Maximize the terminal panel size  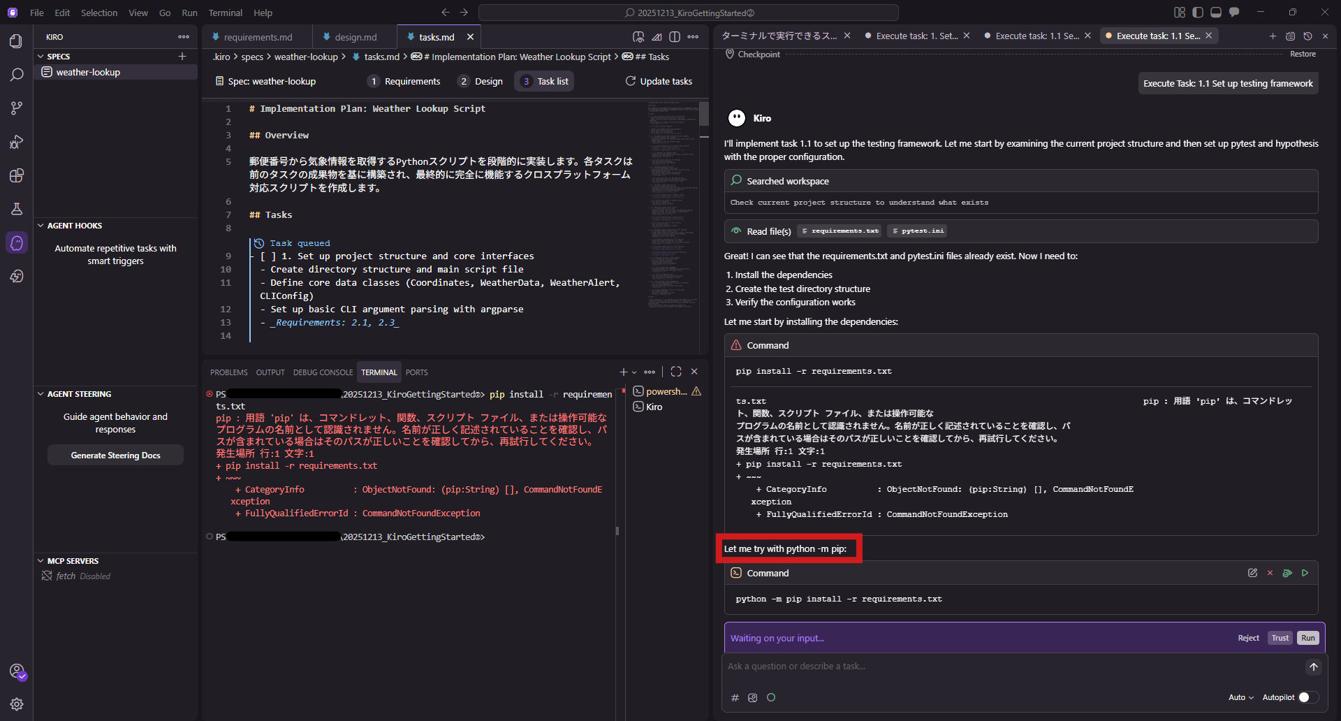[675, 372]
